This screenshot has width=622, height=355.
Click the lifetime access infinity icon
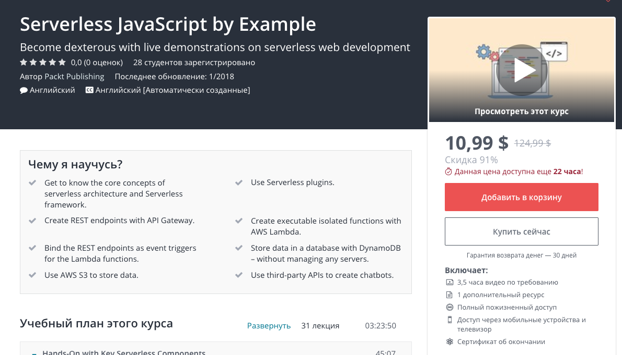point(450,308)
